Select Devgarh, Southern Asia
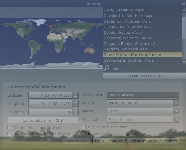This screenshot has width=186, height=150. [143, 49]
